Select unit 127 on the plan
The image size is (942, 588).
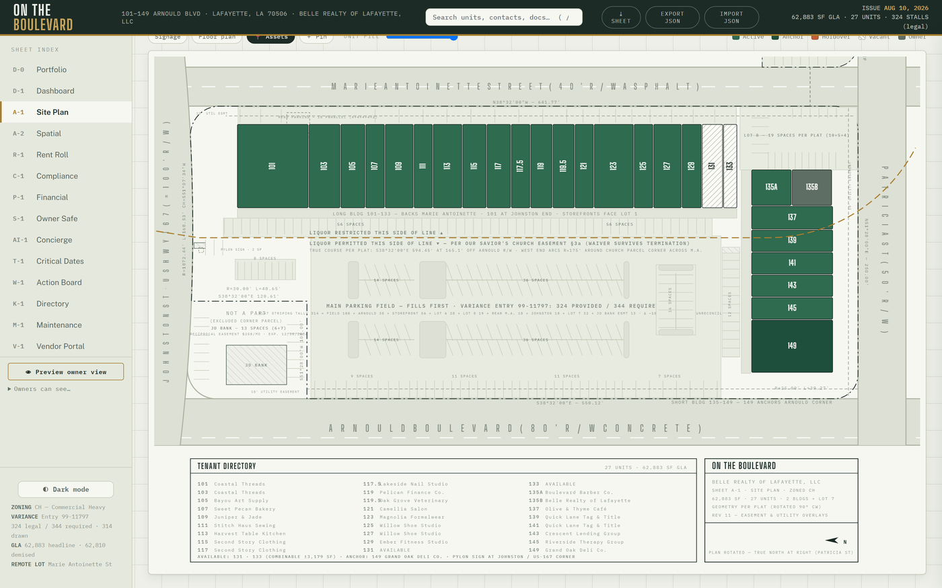[667, 166]
